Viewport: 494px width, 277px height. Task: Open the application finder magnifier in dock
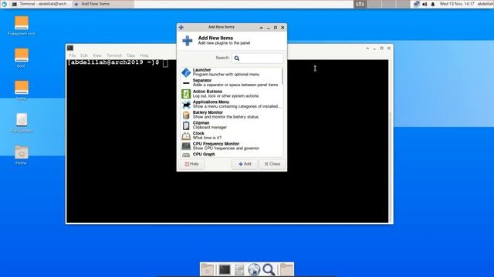pos(269,269)
